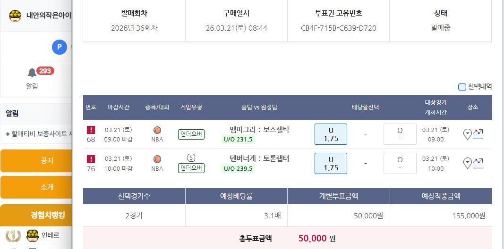The height and width of the screenshot is (249, 504).
Task: Click the red warning icon for game 68
Action: click(91, 130)
